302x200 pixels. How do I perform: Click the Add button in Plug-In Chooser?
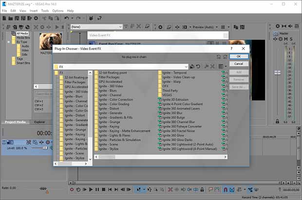click(239, 72)
